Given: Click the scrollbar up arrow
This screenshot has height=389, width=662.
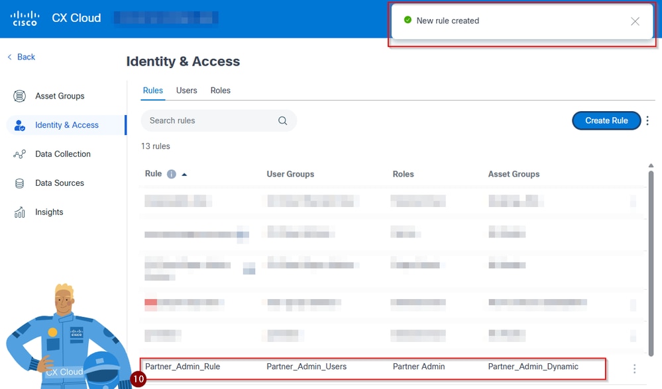Looking at the screenshot, I should [x=651, y=165].
